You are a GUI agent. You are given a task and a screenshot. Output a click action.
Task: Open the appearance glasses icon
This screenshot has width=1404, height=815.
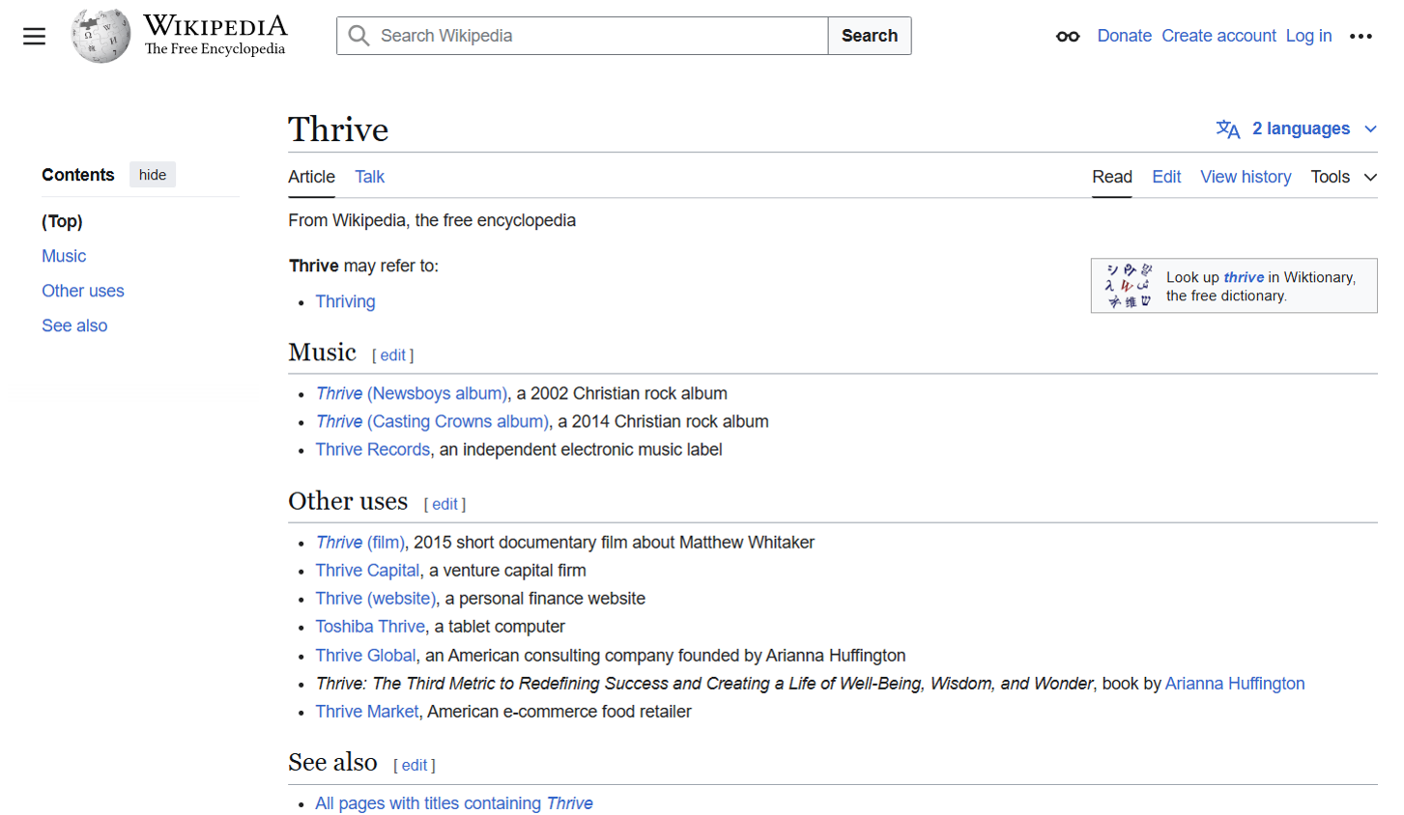tap(1068, 37)
